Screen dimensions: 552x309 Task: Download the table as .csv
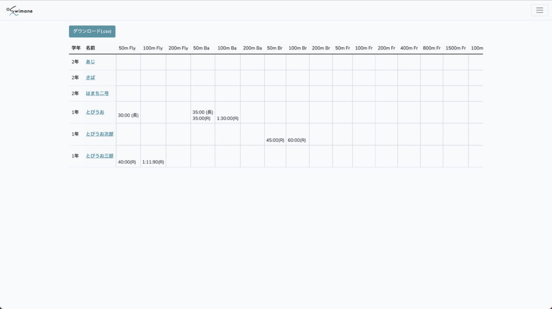92,31
